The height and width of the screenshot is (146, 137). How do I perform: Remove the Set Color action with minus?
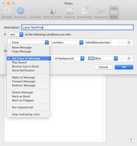point(122,58)
